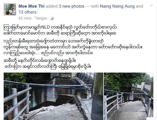Click the word 'added' in post header
The width and height of the screenshot is (157, 120).
tap(51, 6)
